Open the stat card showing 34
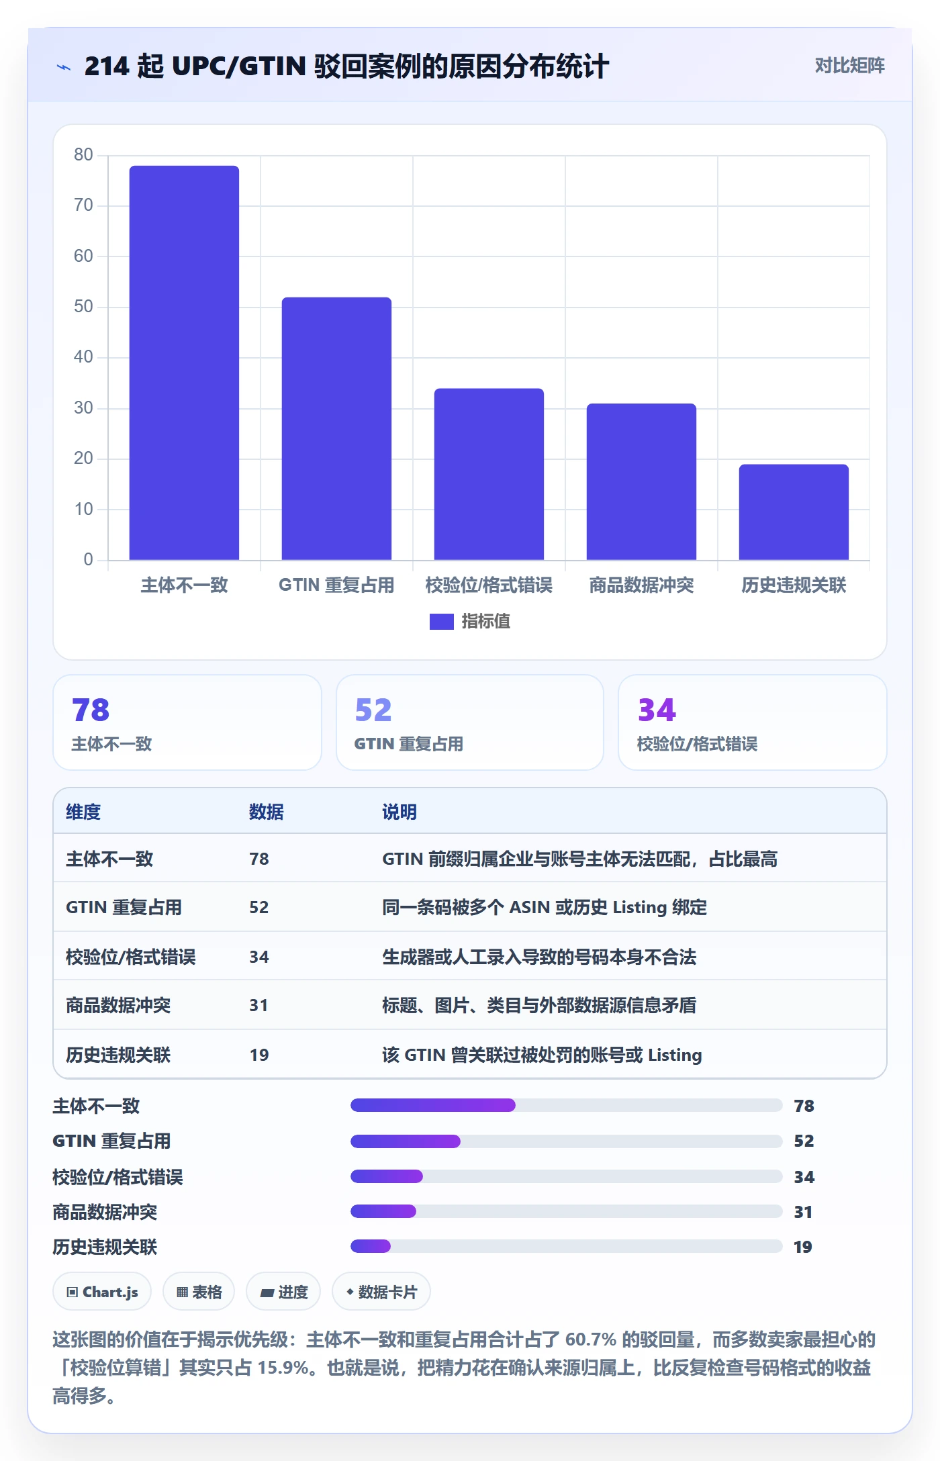The image size is (940, 1461). [x=753, y=722]
